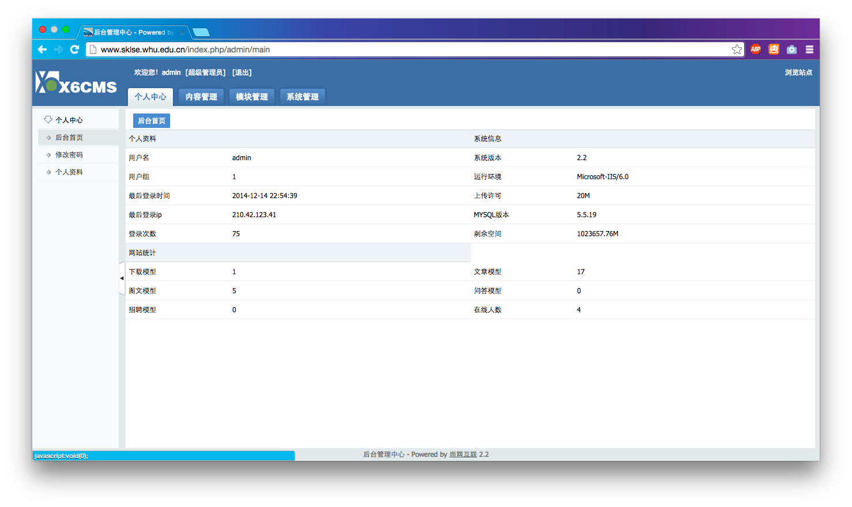Screen dimensions: 852x507
Task: Open 个人资料 in the sidebar
Action: point(69,172)
